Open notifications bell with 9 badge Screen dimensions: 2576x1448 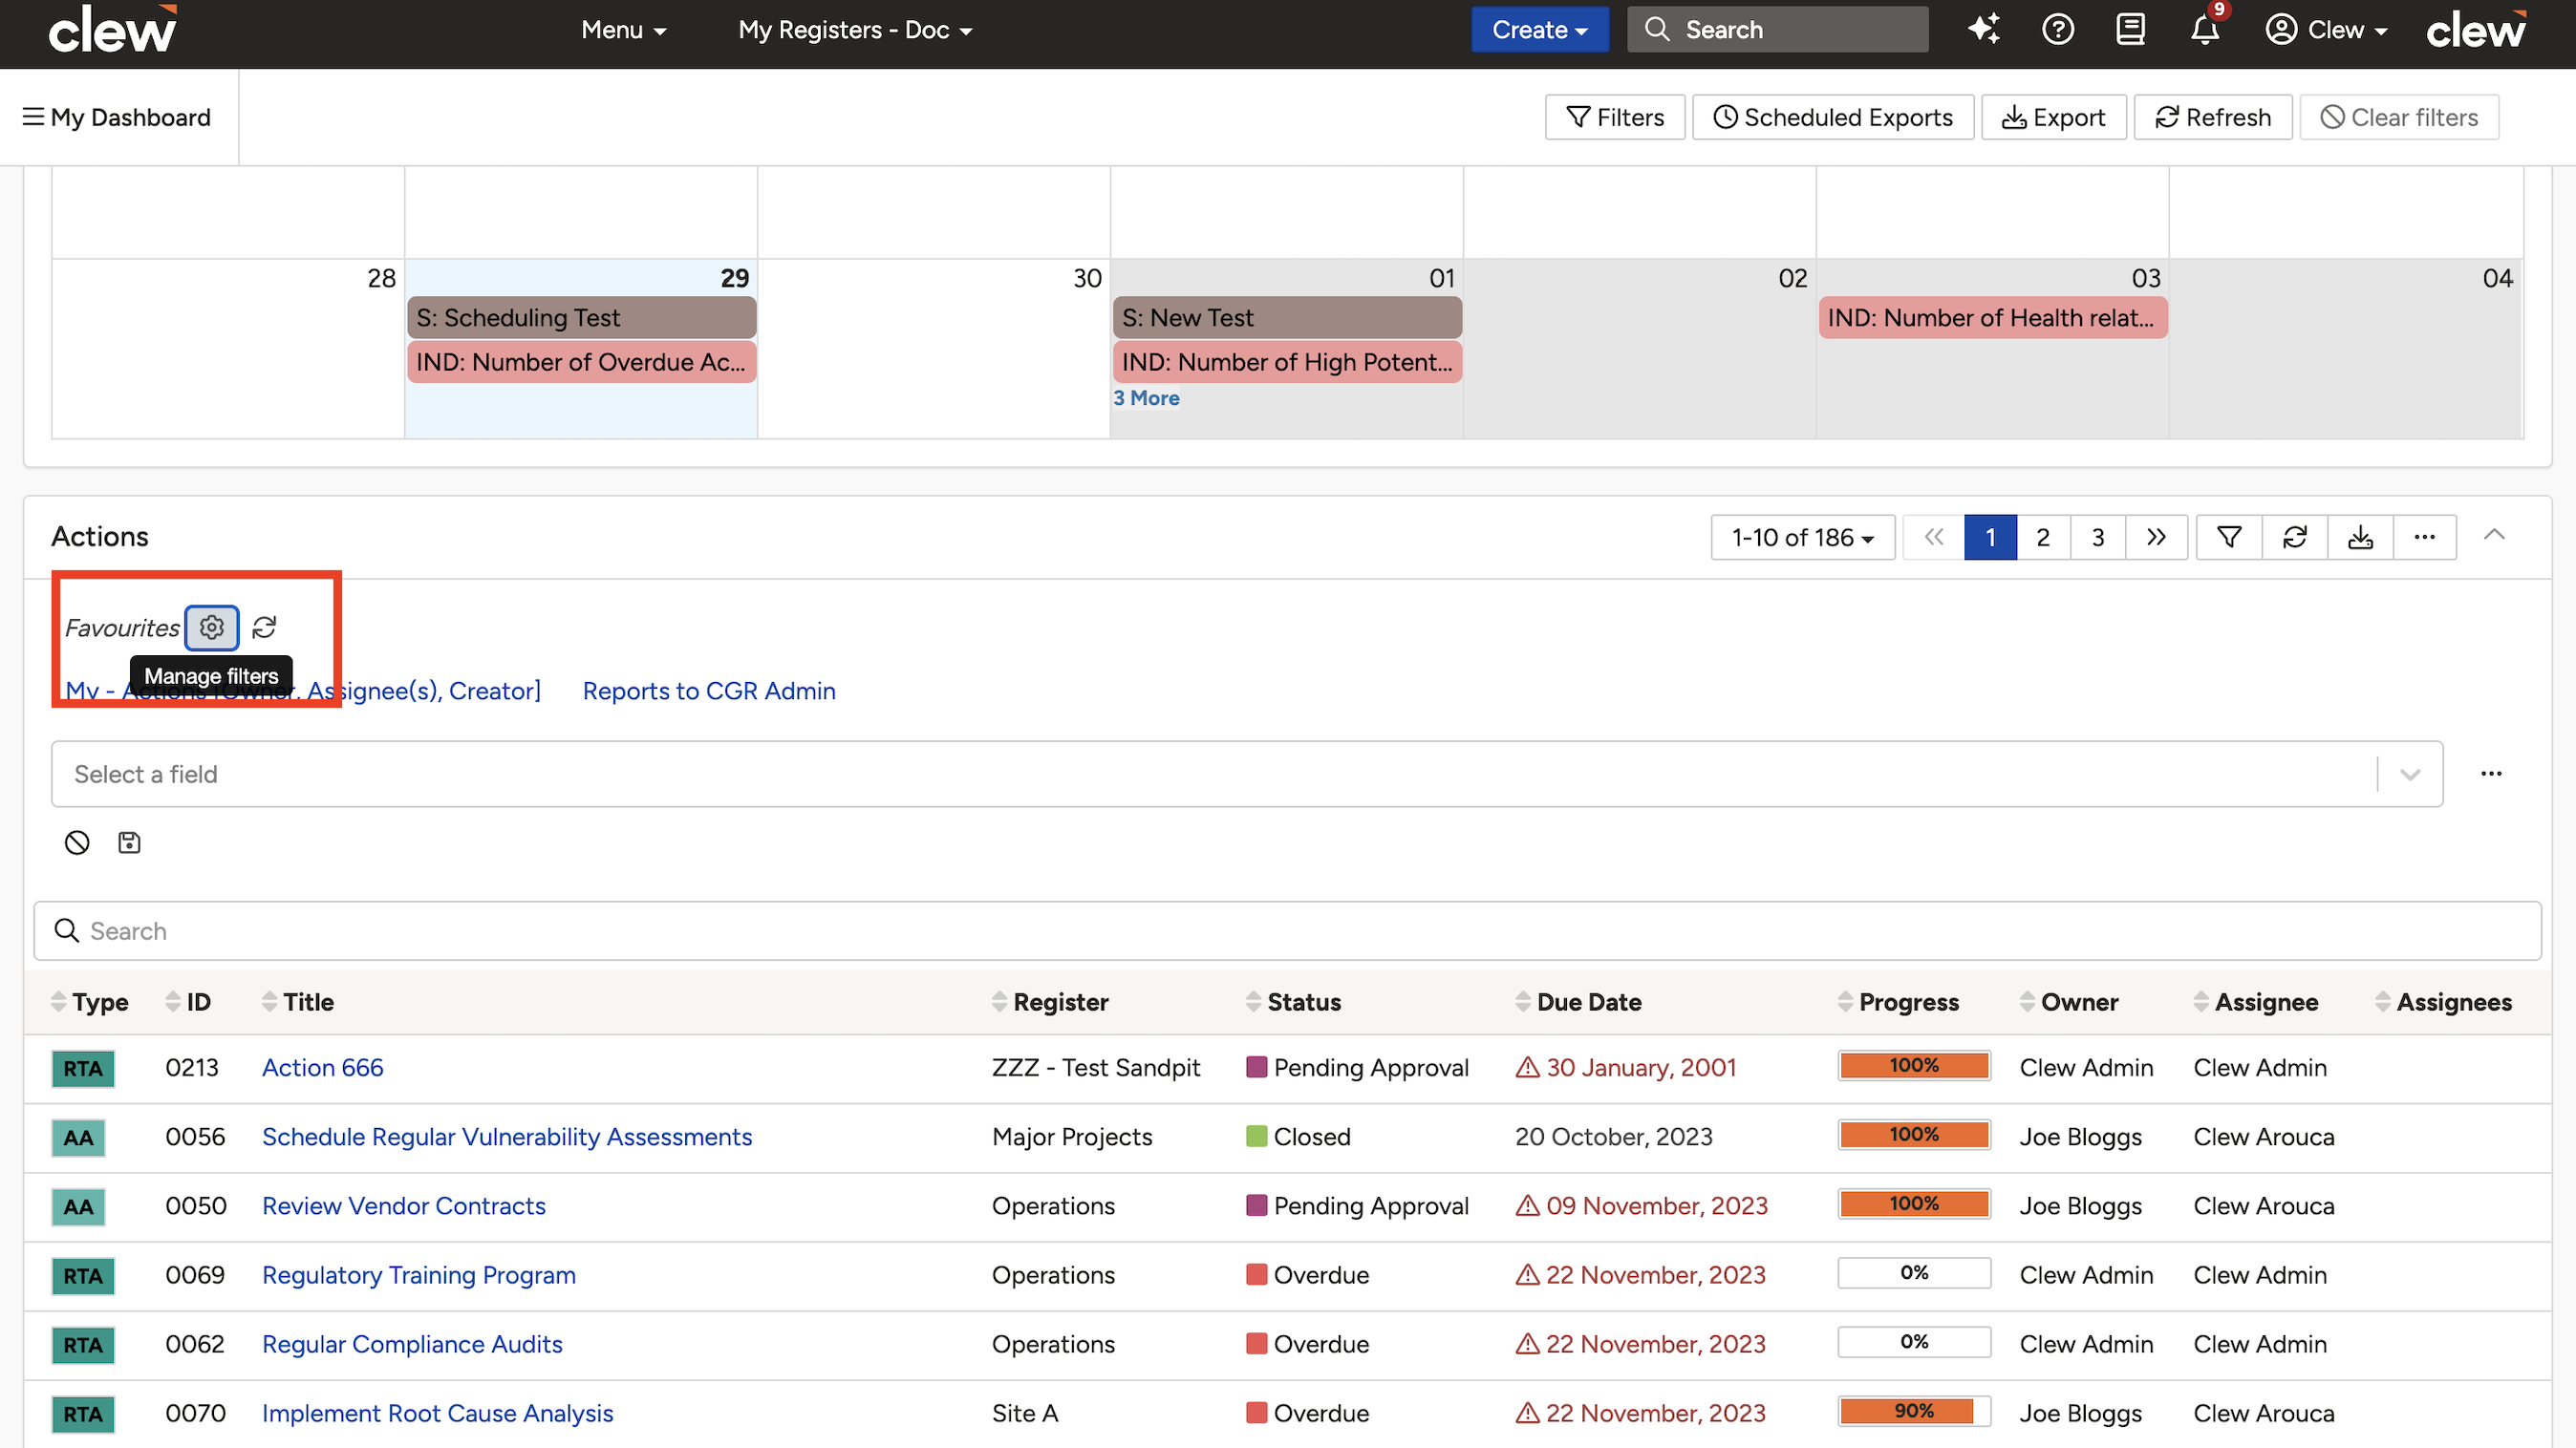[2206, 29]
